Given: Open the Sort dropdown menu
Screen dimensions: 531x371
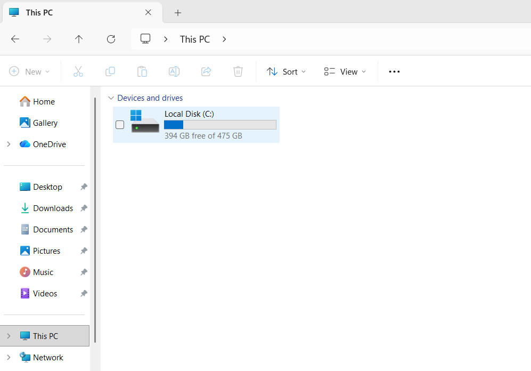Looking at the screenshot, I should 286,71.
